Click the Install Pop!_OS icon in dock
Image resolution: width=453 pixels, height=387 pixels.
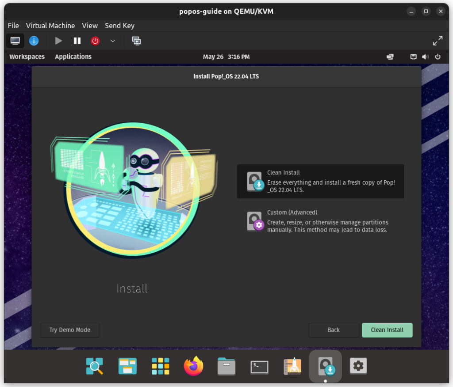326,366
